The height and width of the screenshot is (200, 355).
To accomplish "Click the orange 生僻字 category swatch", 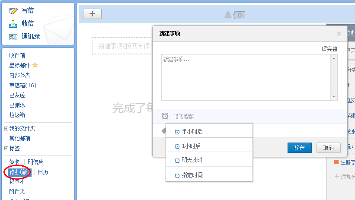I will pyautogui.click(x=336, y=162).
